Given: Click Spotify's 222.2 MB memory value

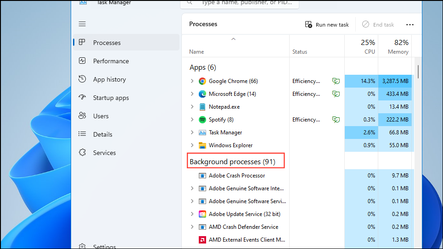Looking at the screenshot, I should click(x=395, y=120).
